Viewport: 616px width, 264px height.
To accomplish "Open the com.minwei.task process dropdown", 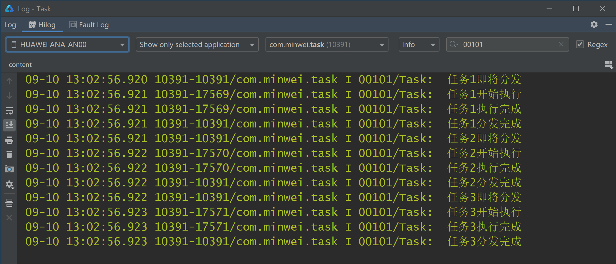I will [327, 44].
